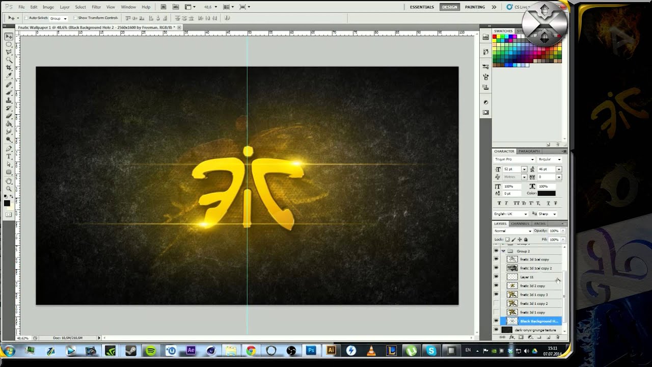This screenshot has height=367, width=652.
Task: Show the fnatic 3d 1 copy 2 layer
Action: coord(496,303)
